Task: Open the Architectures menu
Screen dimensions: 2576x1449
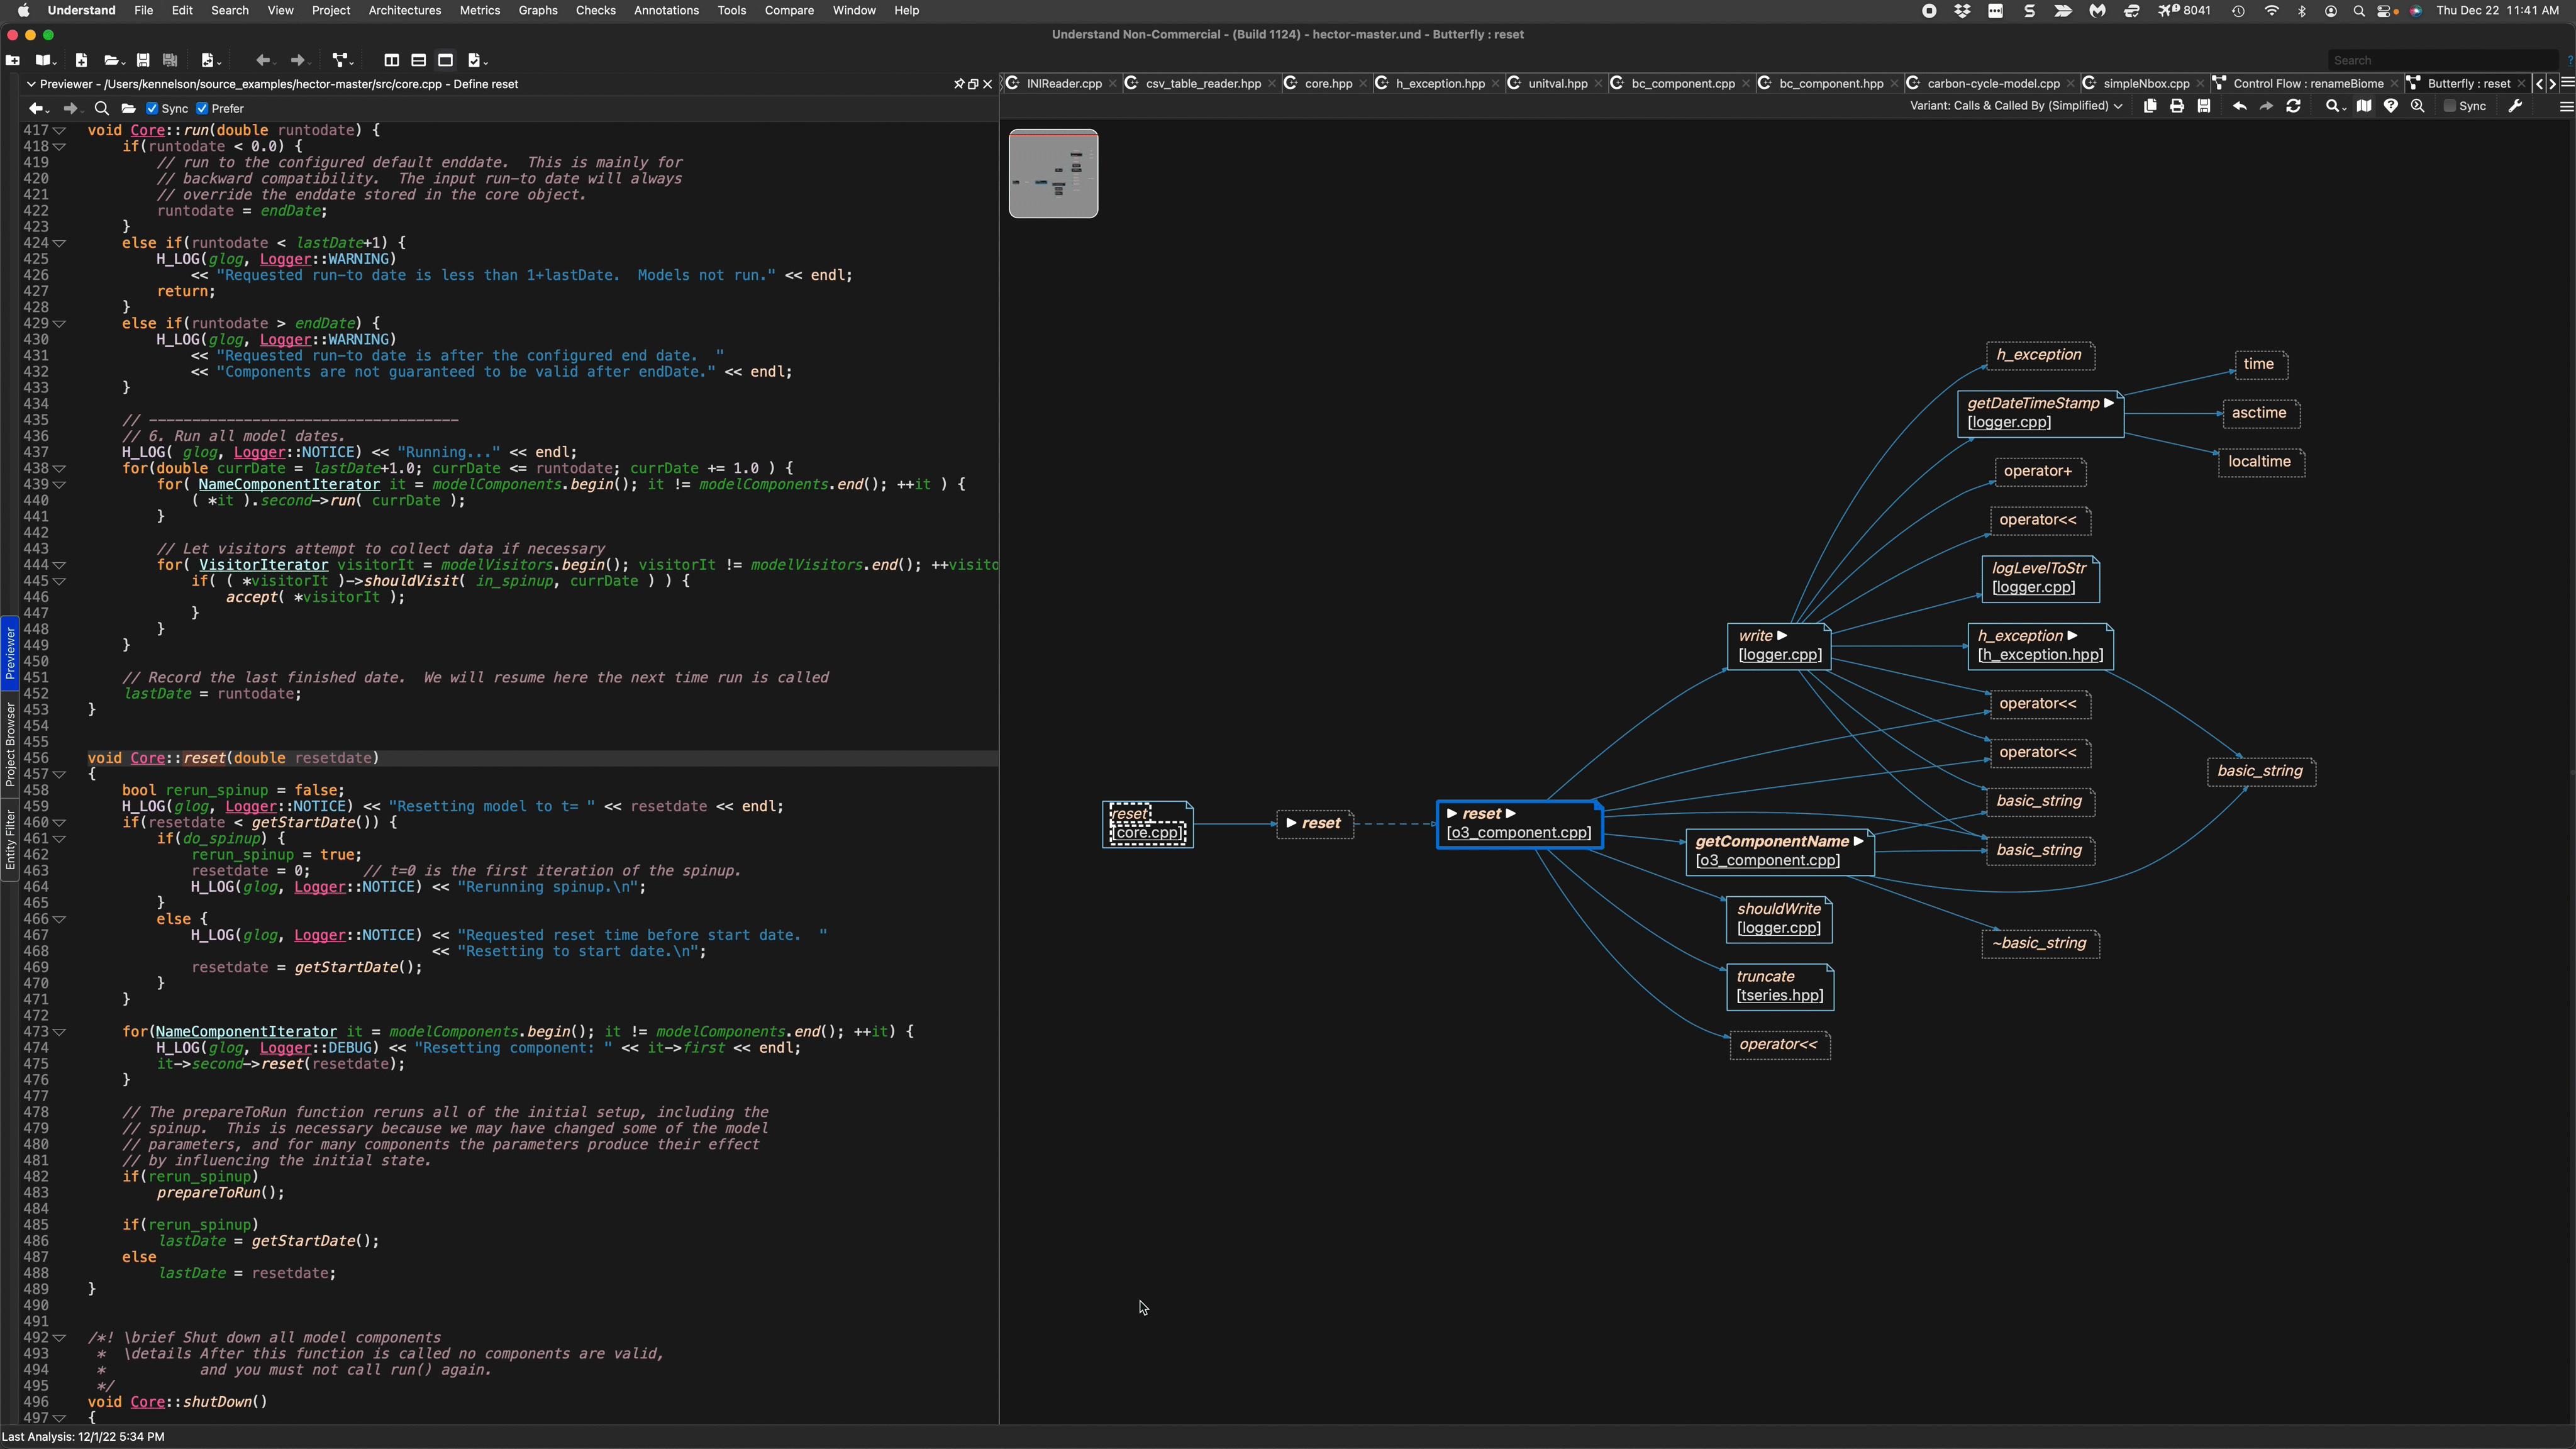Action: 404,10
